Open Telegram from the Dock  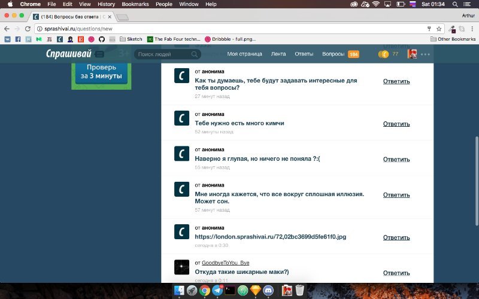pyautogui.click(x=217, y=291)
